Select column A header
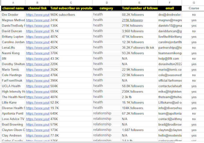204x143 pixels. (x=13, y=3)
